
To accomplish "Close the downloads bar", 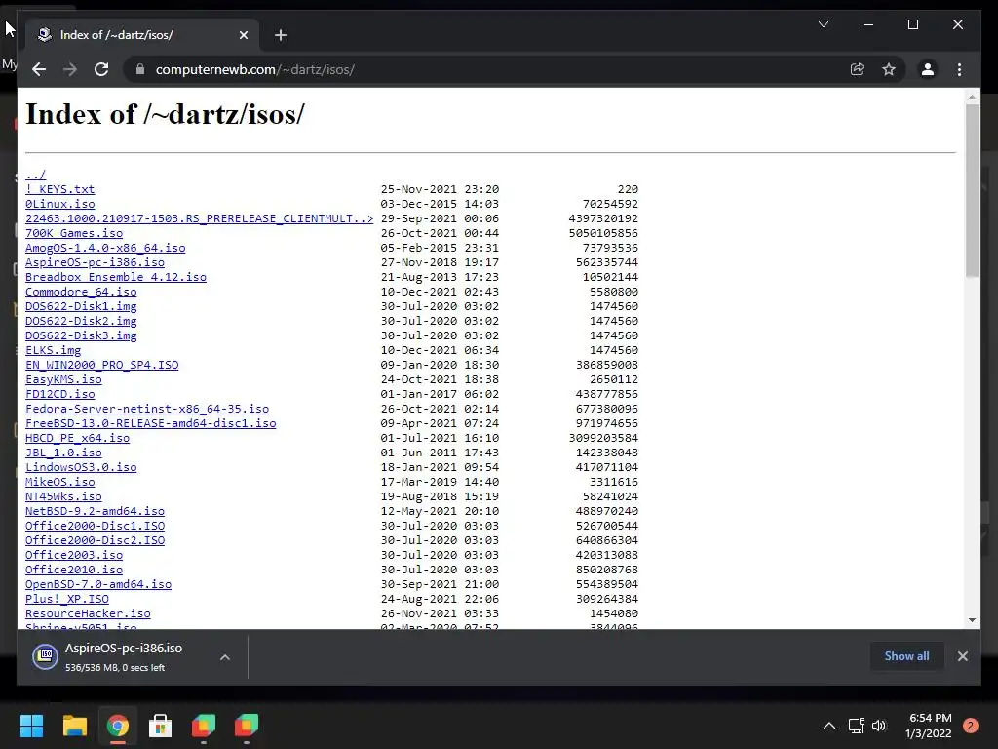I will 962,656.
